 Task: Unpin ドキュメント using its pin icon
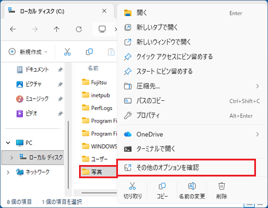[60, 70]
